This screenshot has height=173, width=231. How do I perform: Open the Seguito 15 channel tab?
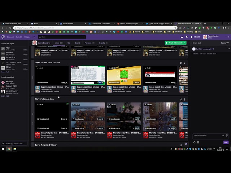[103, 43]
